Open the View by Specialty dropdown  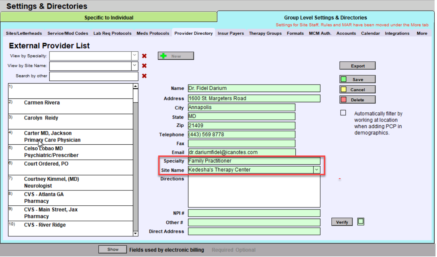click(x=134, y=56)
